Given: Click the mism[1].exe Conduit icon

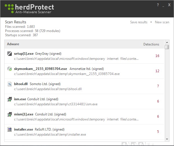Looking at the screenshot, I should pyautogui.click(x=10, y=114).
